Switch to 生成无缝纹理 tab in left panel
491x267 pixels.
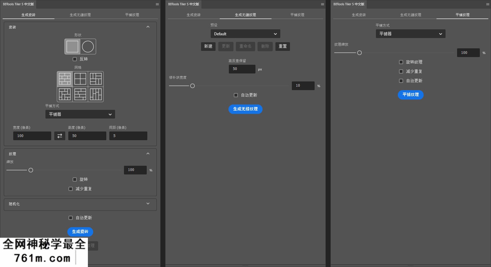pyautogui.click(x=80, y=15)
